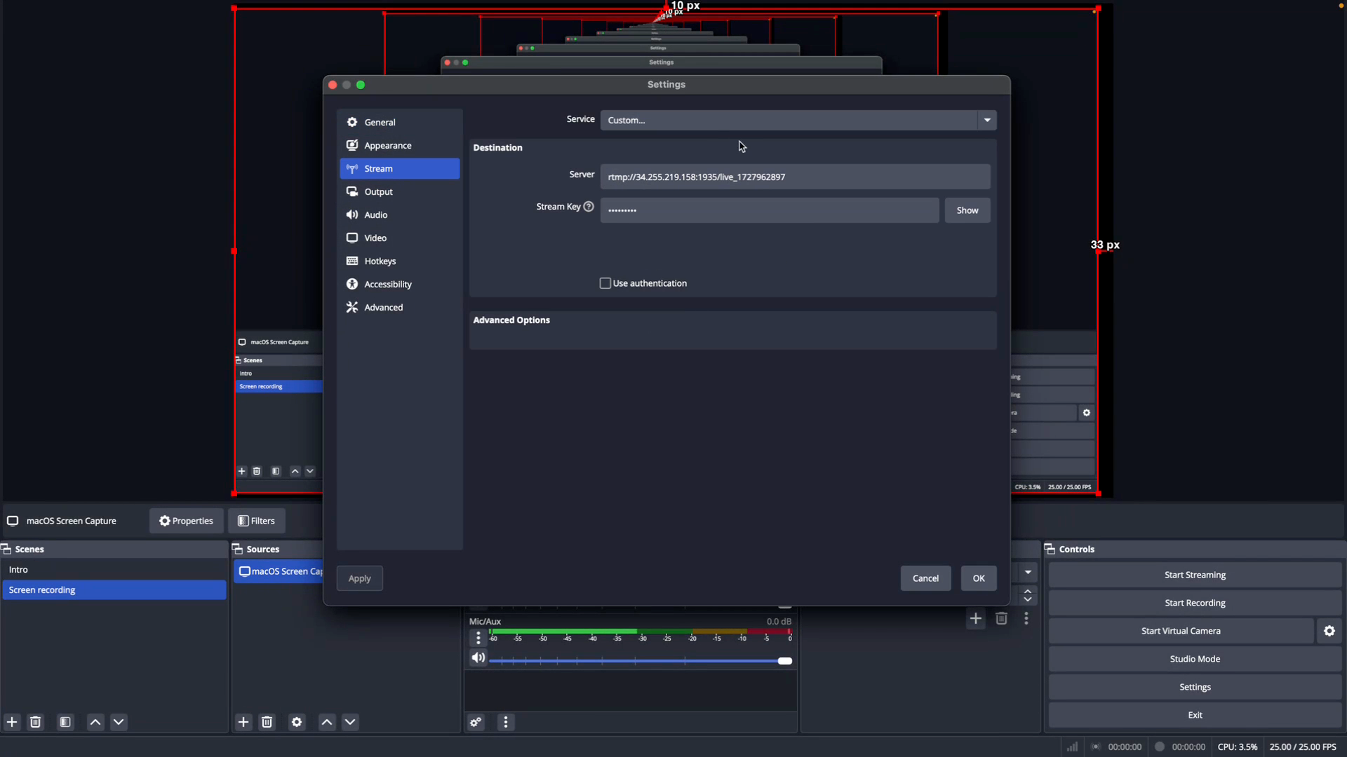The image size is (1347, 757).
Task: Open Mic/Aux three-dot options menu
Action: click(478, 638)
